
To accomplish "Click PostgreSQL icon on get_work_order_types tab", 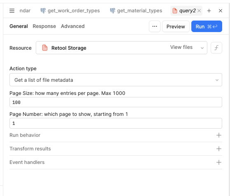I will click(x=43, y=11).
